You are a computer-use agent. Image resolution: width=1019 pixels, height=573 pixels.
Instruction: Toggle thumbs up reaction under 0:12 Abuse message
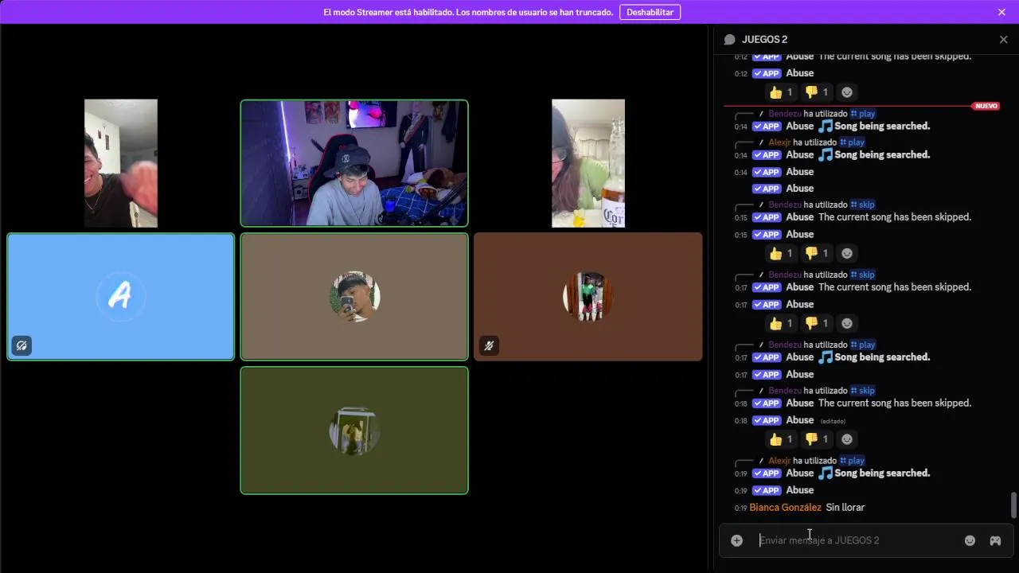coord(780,92)
